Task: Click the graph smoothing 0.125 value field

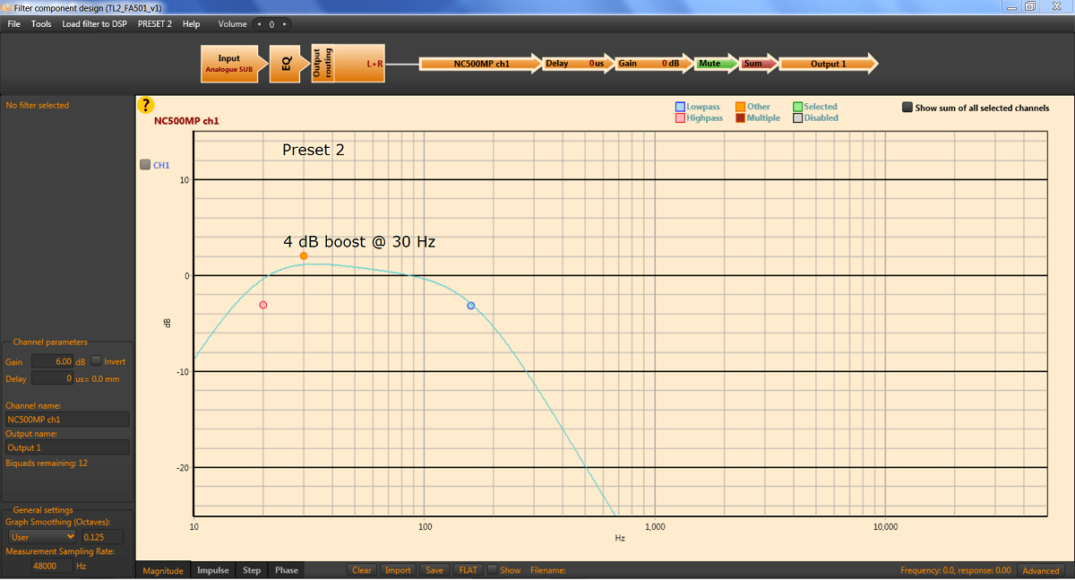Action: (x=103, y=537)
